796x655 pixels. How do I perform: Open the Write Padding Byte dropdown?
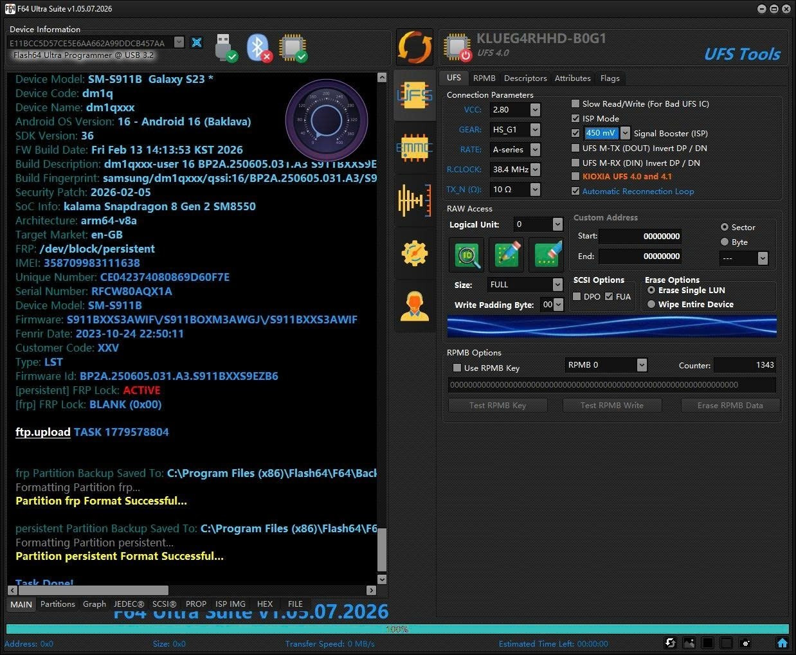pos(558,305)
